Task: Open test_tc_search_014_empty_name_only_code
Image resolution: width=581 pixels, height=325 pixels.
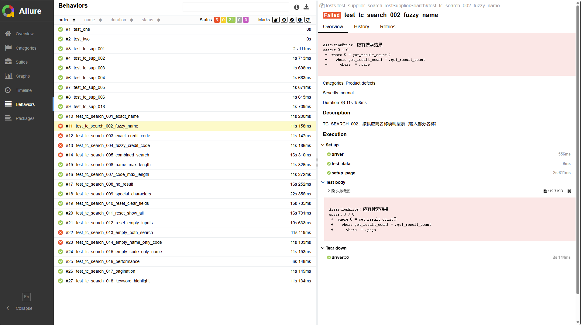Action: (185, 242)
